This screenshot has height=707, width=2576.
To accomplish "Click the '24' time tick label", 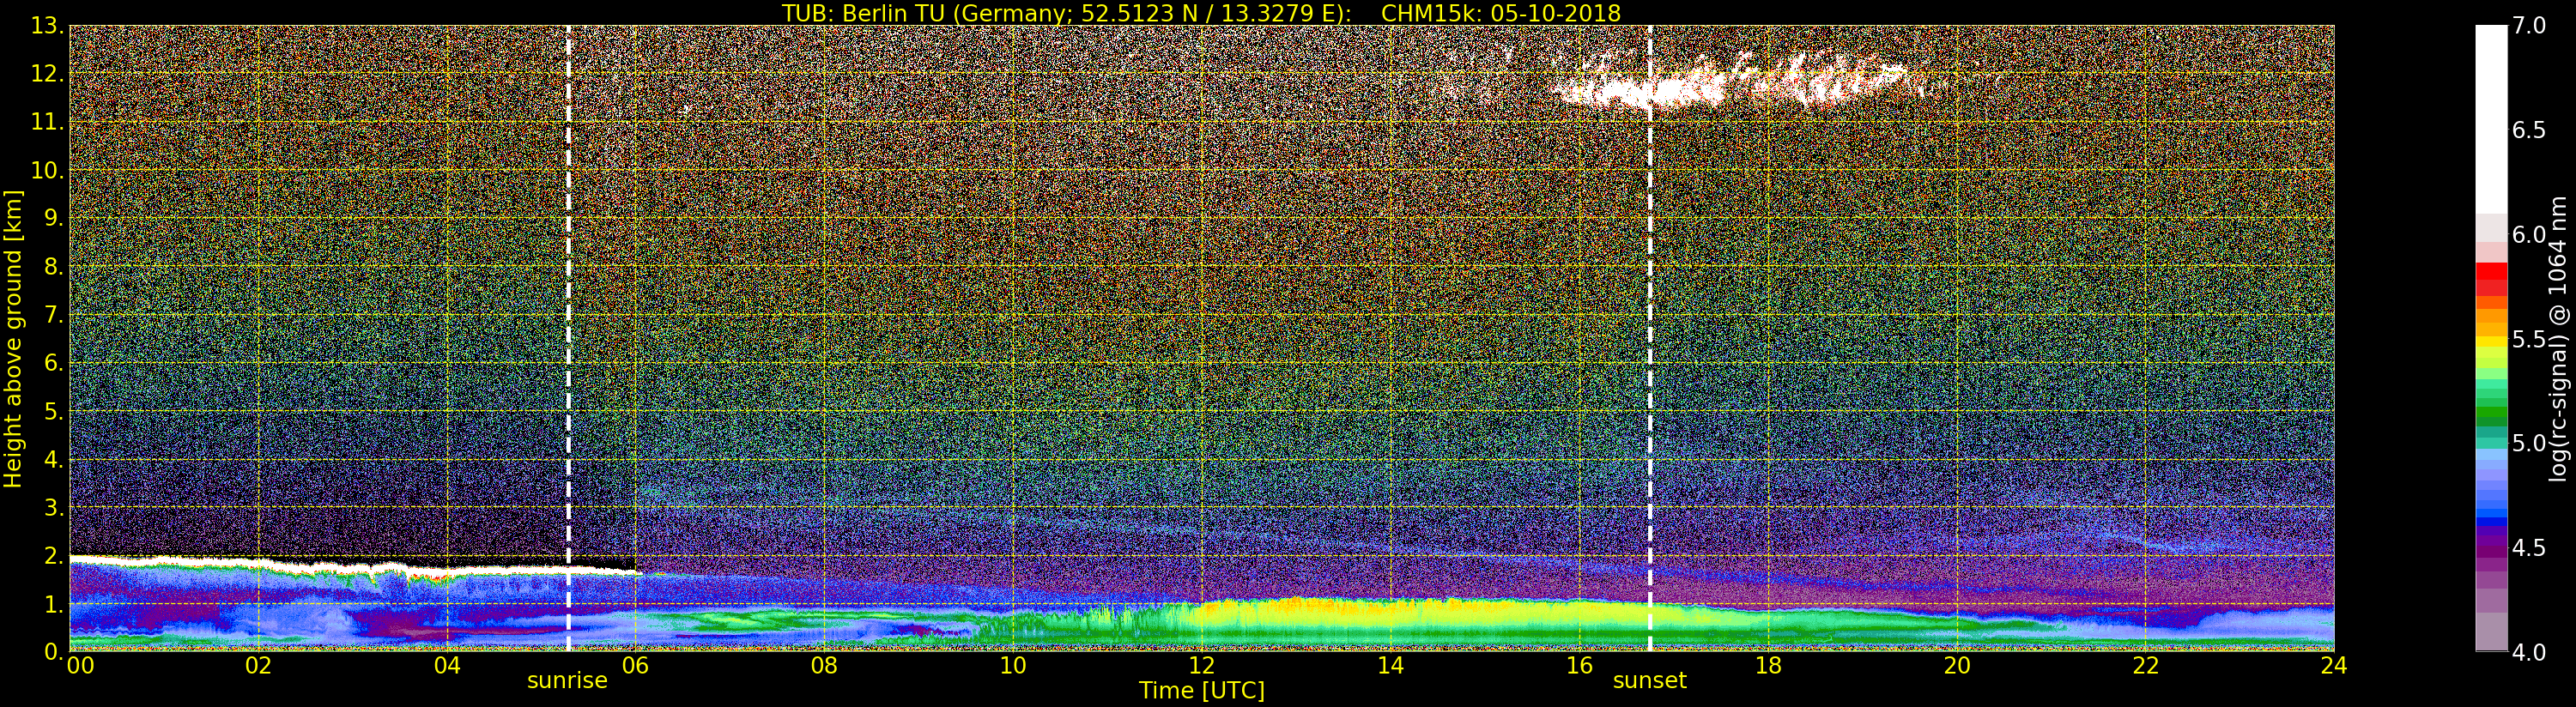I will coord(2334,665).
